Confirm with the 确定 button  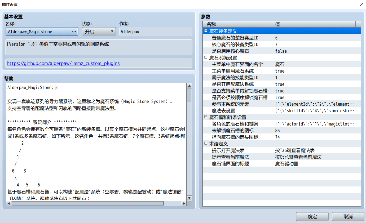(x=312, y=216)
